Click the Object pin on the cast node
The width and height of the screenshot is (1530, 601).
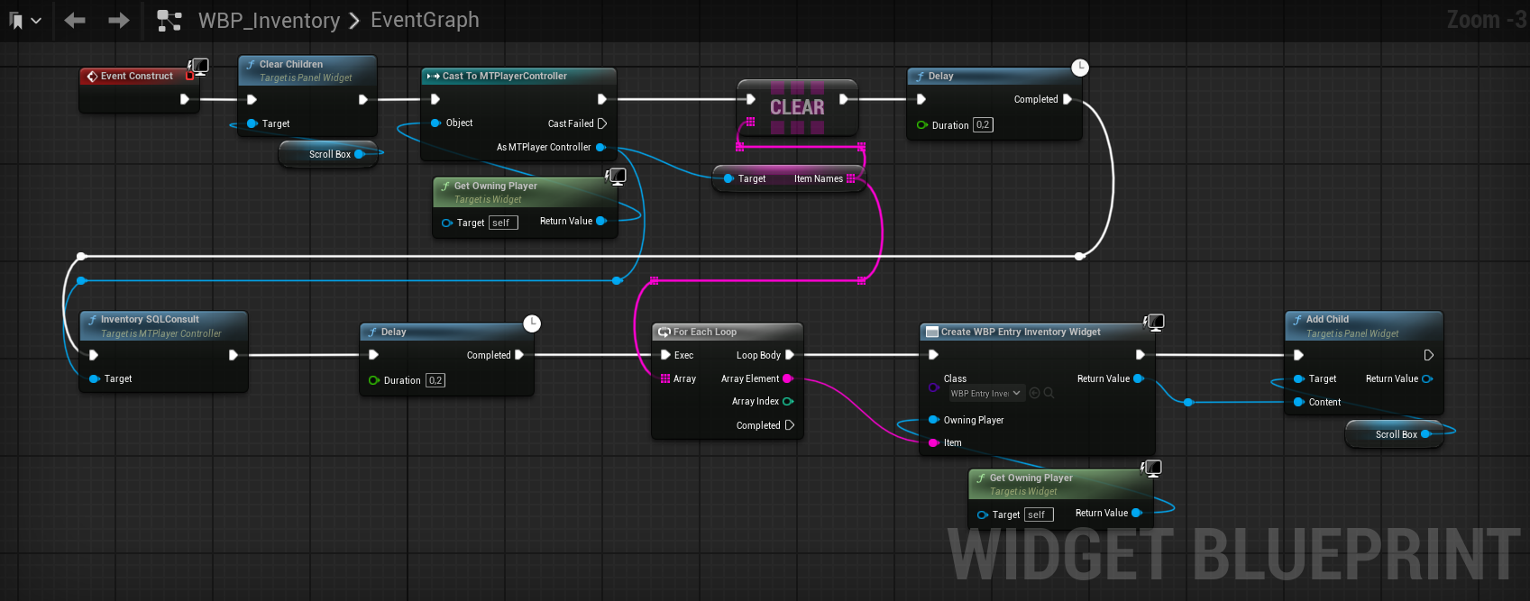(436, 123)
